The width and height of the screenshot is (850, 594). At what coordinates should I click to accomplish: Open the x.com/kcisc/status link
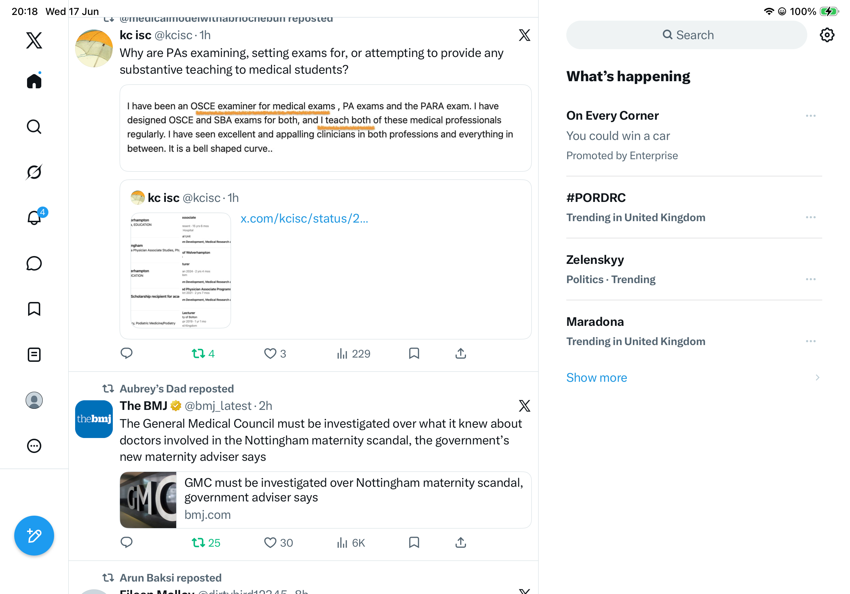(304, 219)
